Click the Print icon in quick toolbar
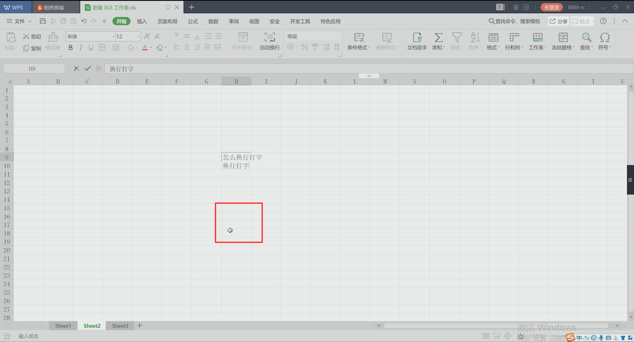This screenshot has height=342, width=634. point(63,21)
